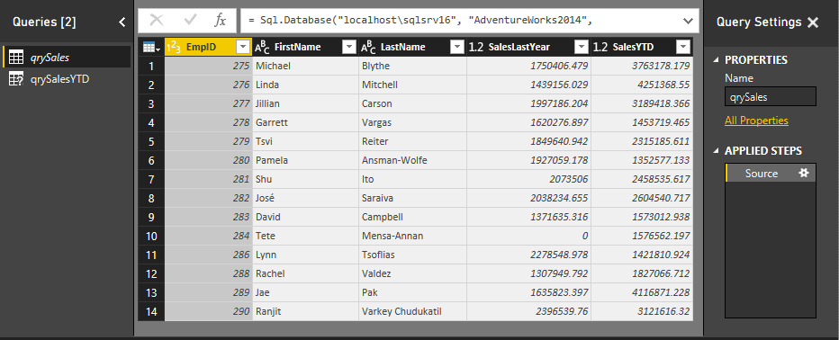Open the SalesYTD column filter dropdown
839x340 pixels.
683,47
